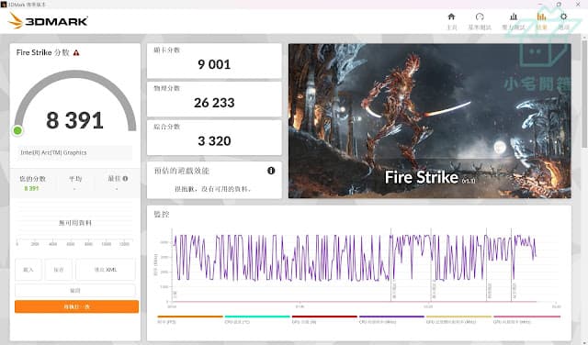
Task: Click the physics score value 26 233
Action: tap(214, 103)
